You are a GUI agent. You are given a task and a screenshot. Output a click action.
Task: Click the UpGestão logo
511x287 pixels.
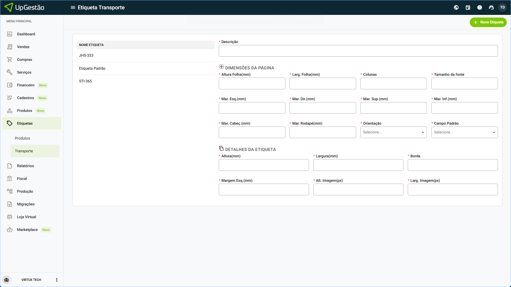tap(24, 7)
